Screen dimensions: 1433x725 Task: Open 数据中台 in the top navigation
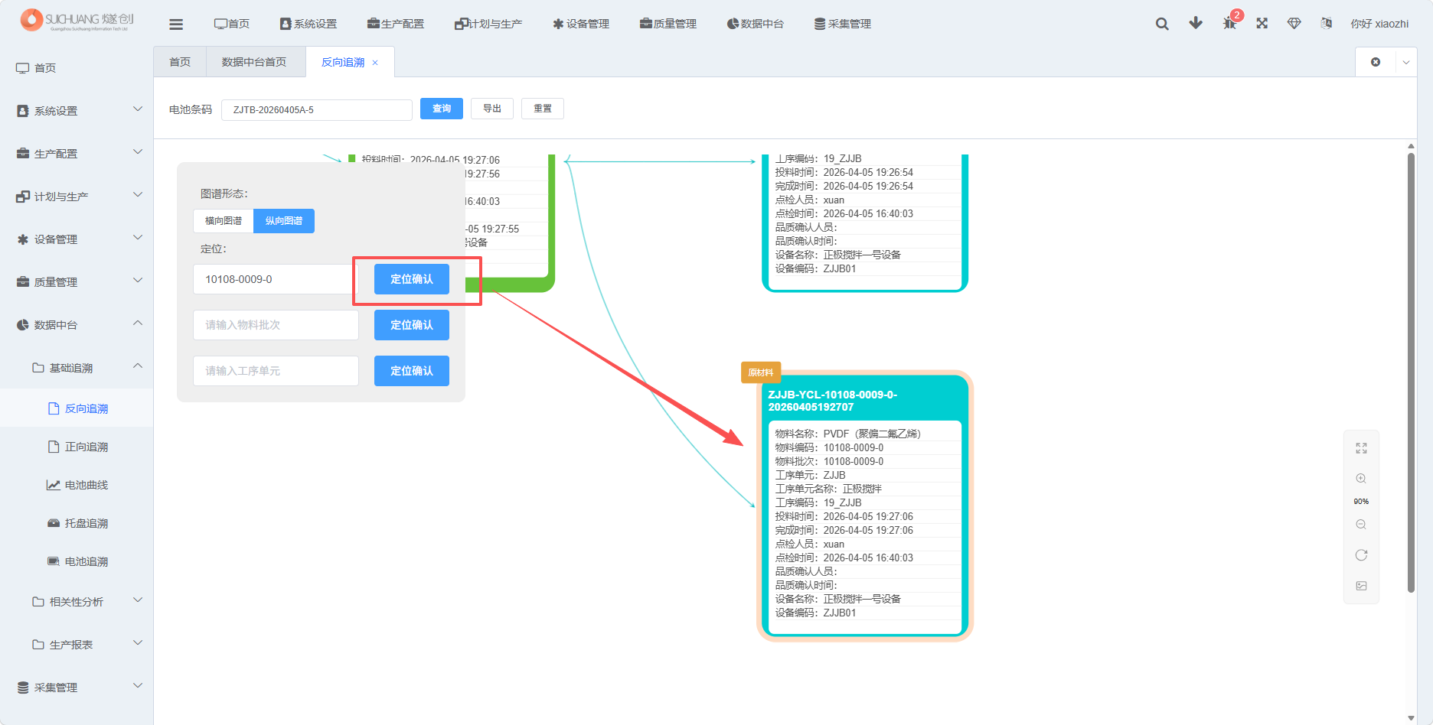(755, 24)
